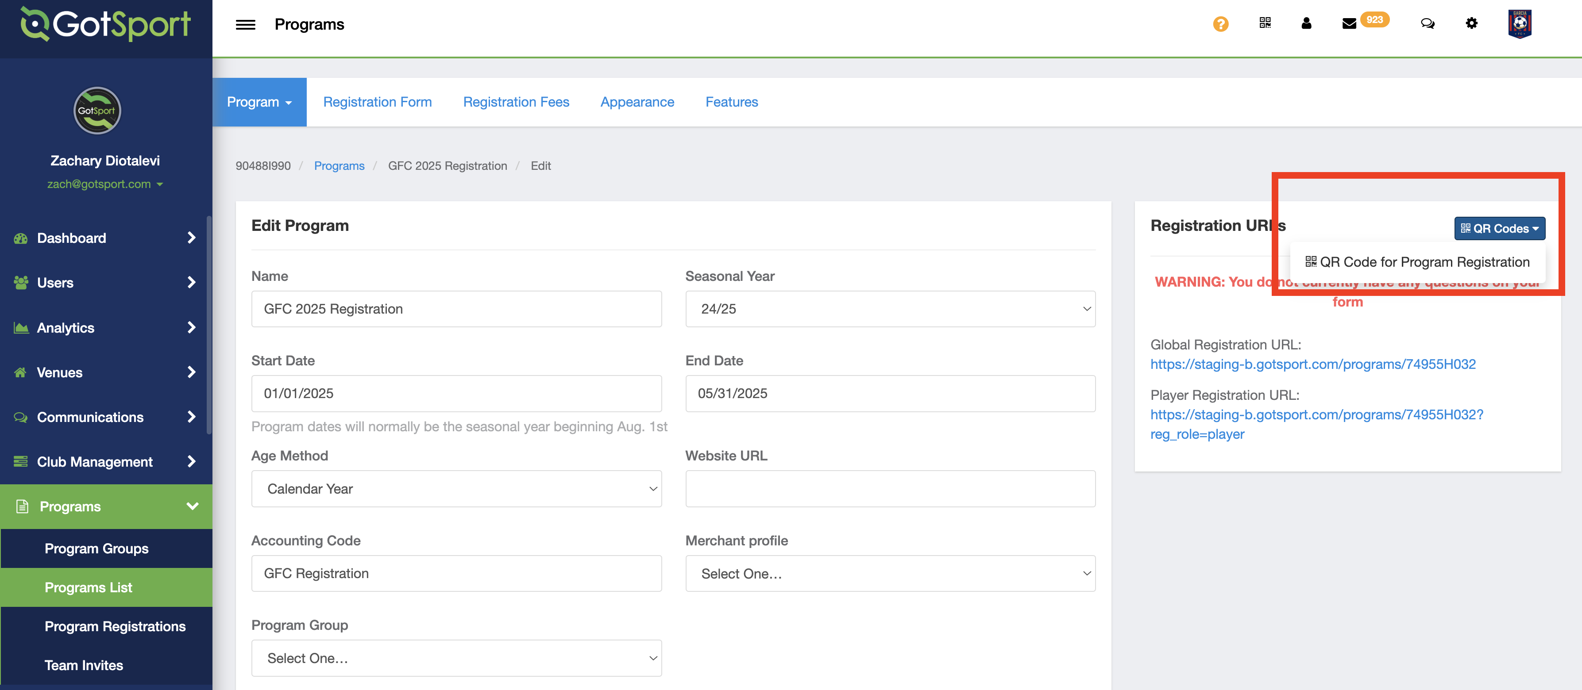Viewport: 1582px width, 690px height.
Task: Click the GFC 2025 Registration breadcrumb
Action: point(448,166)
